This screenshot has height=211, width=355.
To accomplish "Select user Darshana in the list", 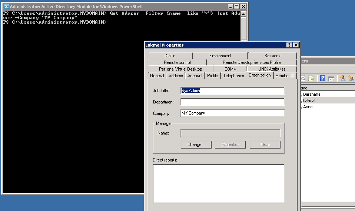I will pyautogui.click(x=312, y=94).
